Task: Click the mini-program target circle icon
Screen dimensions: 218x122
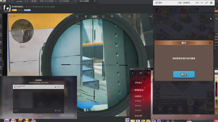Action: coord(211,3)
